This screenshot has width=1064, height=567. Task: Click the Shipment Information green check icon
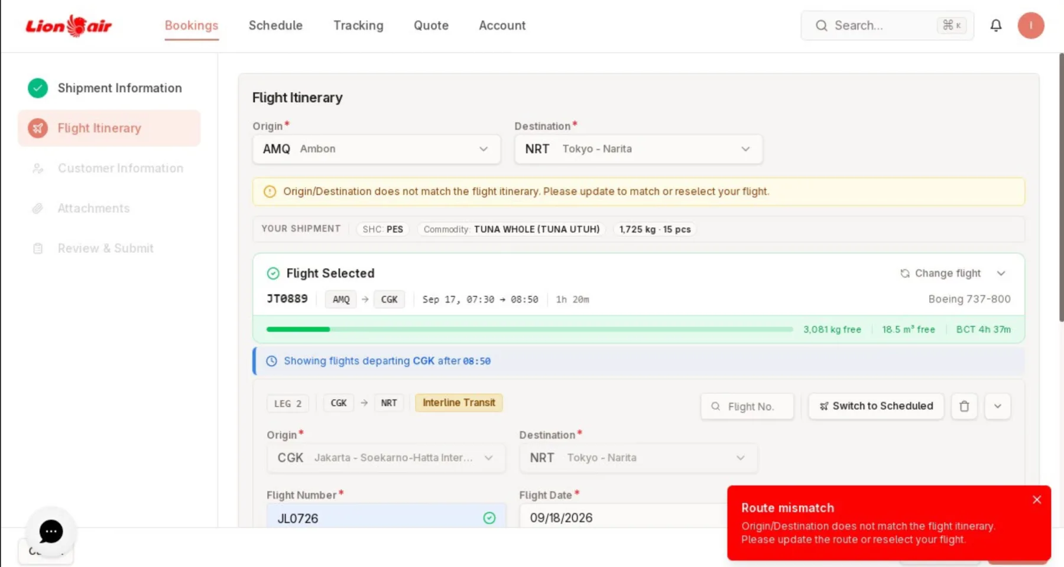coord(38,88)
